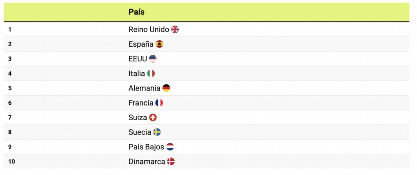Select the España text in row 2
The width and height of the screenshot is (417, 175).
tap(141, 44)
